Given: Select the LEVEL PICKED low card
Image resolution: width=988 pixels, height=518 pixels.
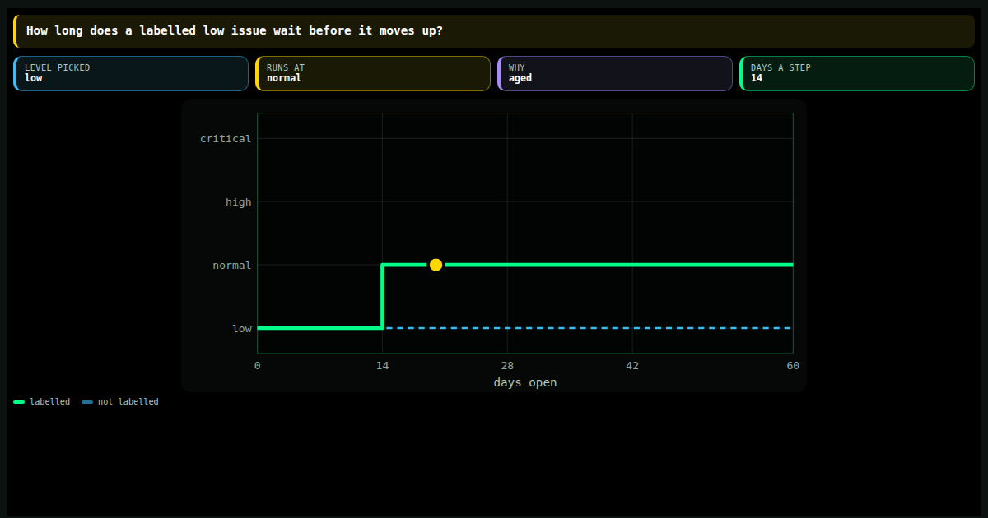Looking at the screenshot, I should point(131,73).
